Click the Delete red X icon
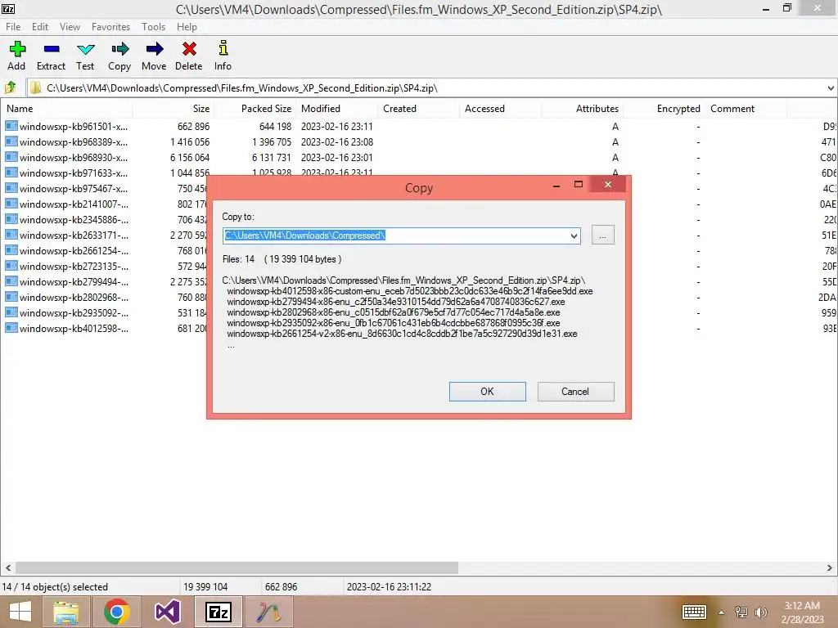The height and width of the screenshot is (628, 838). point(189,49)
